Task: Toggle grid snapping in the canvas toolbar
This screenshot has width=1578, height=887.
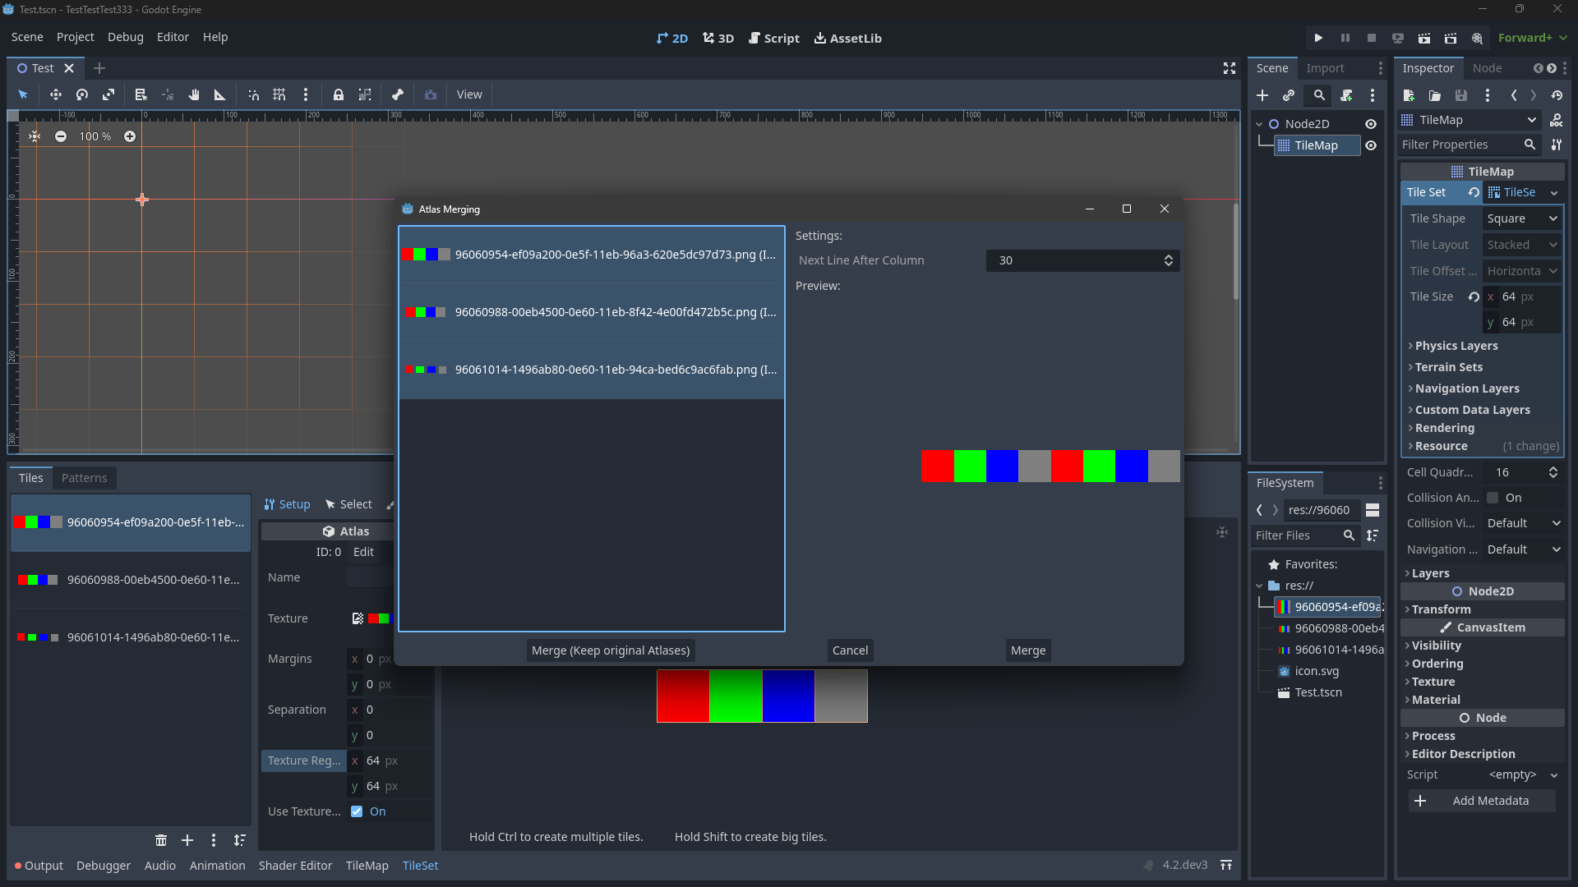Action: coord(279,94)
